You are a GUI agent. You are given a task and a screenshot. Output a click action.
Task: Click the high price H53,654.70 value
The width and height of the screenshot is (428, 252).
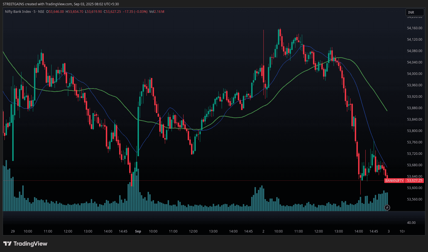(74, 12)
